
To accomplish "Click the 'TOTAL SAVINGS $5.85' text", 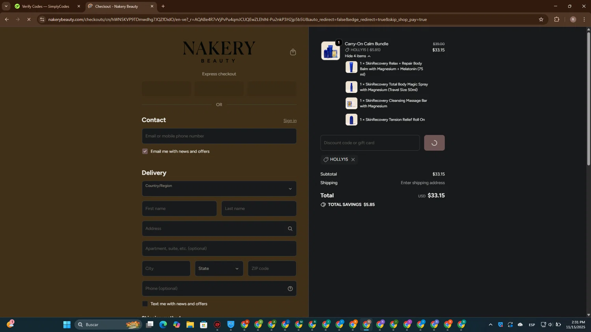I will [x=351, y=205].
